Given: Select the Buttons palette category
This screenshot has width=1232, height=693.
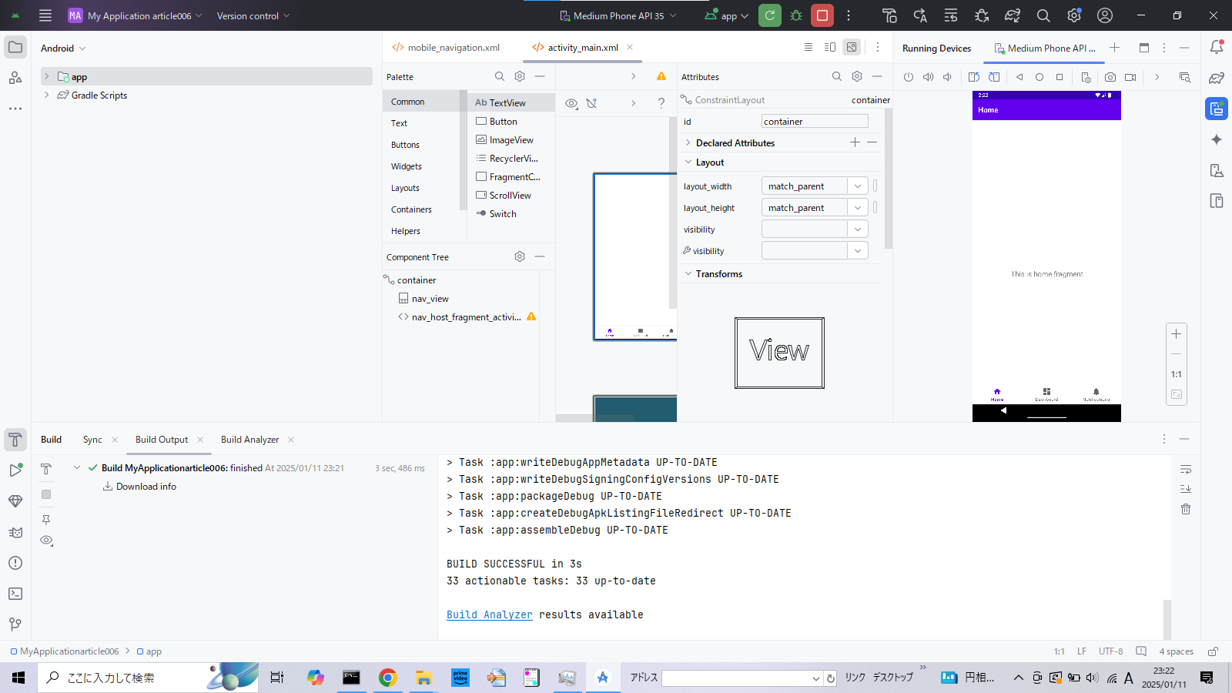Looking at the screenshot, I should click(405, 145).
